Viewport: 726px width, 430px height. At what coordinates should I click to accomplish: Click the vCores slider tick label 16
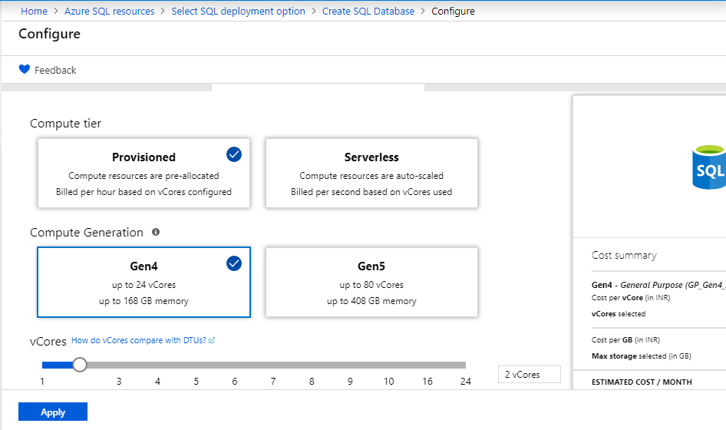click(x=427, y=382)
